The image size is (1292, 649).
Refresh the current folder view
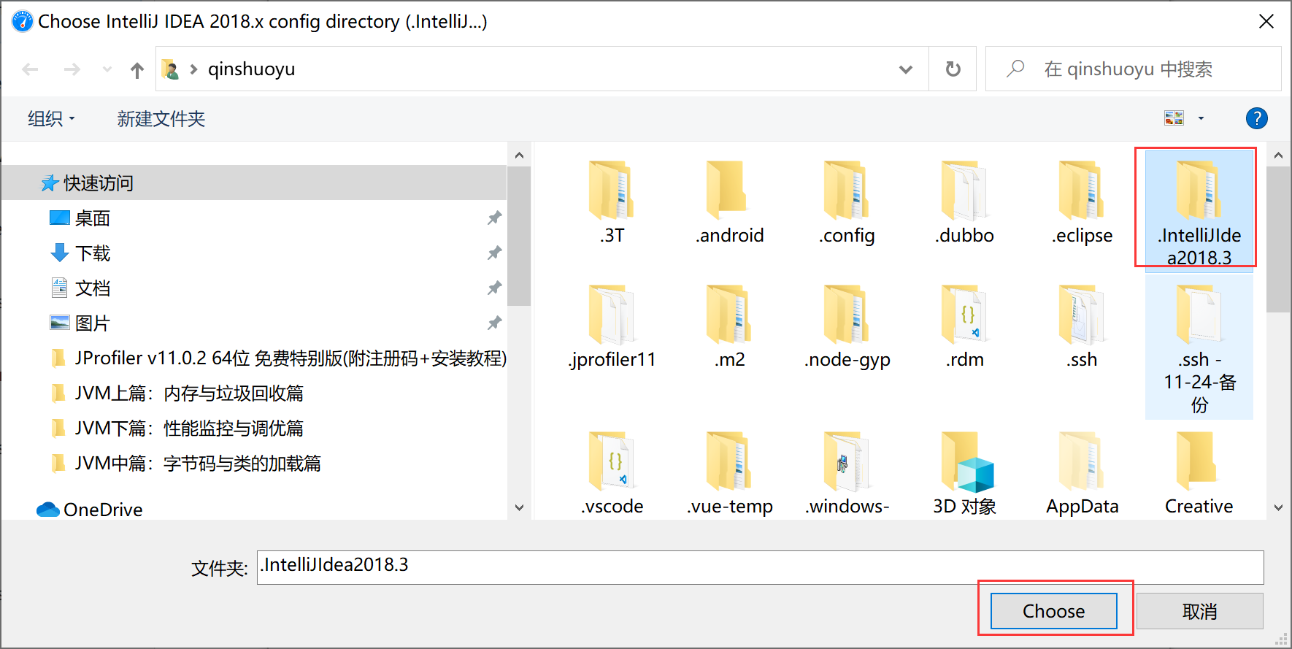(953, 69)
